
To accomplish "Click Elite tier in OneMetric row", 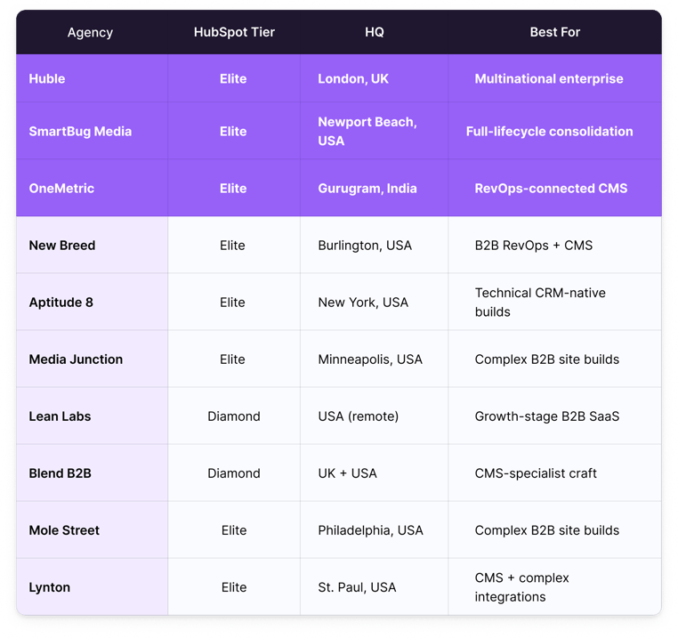I will point(233,189).
